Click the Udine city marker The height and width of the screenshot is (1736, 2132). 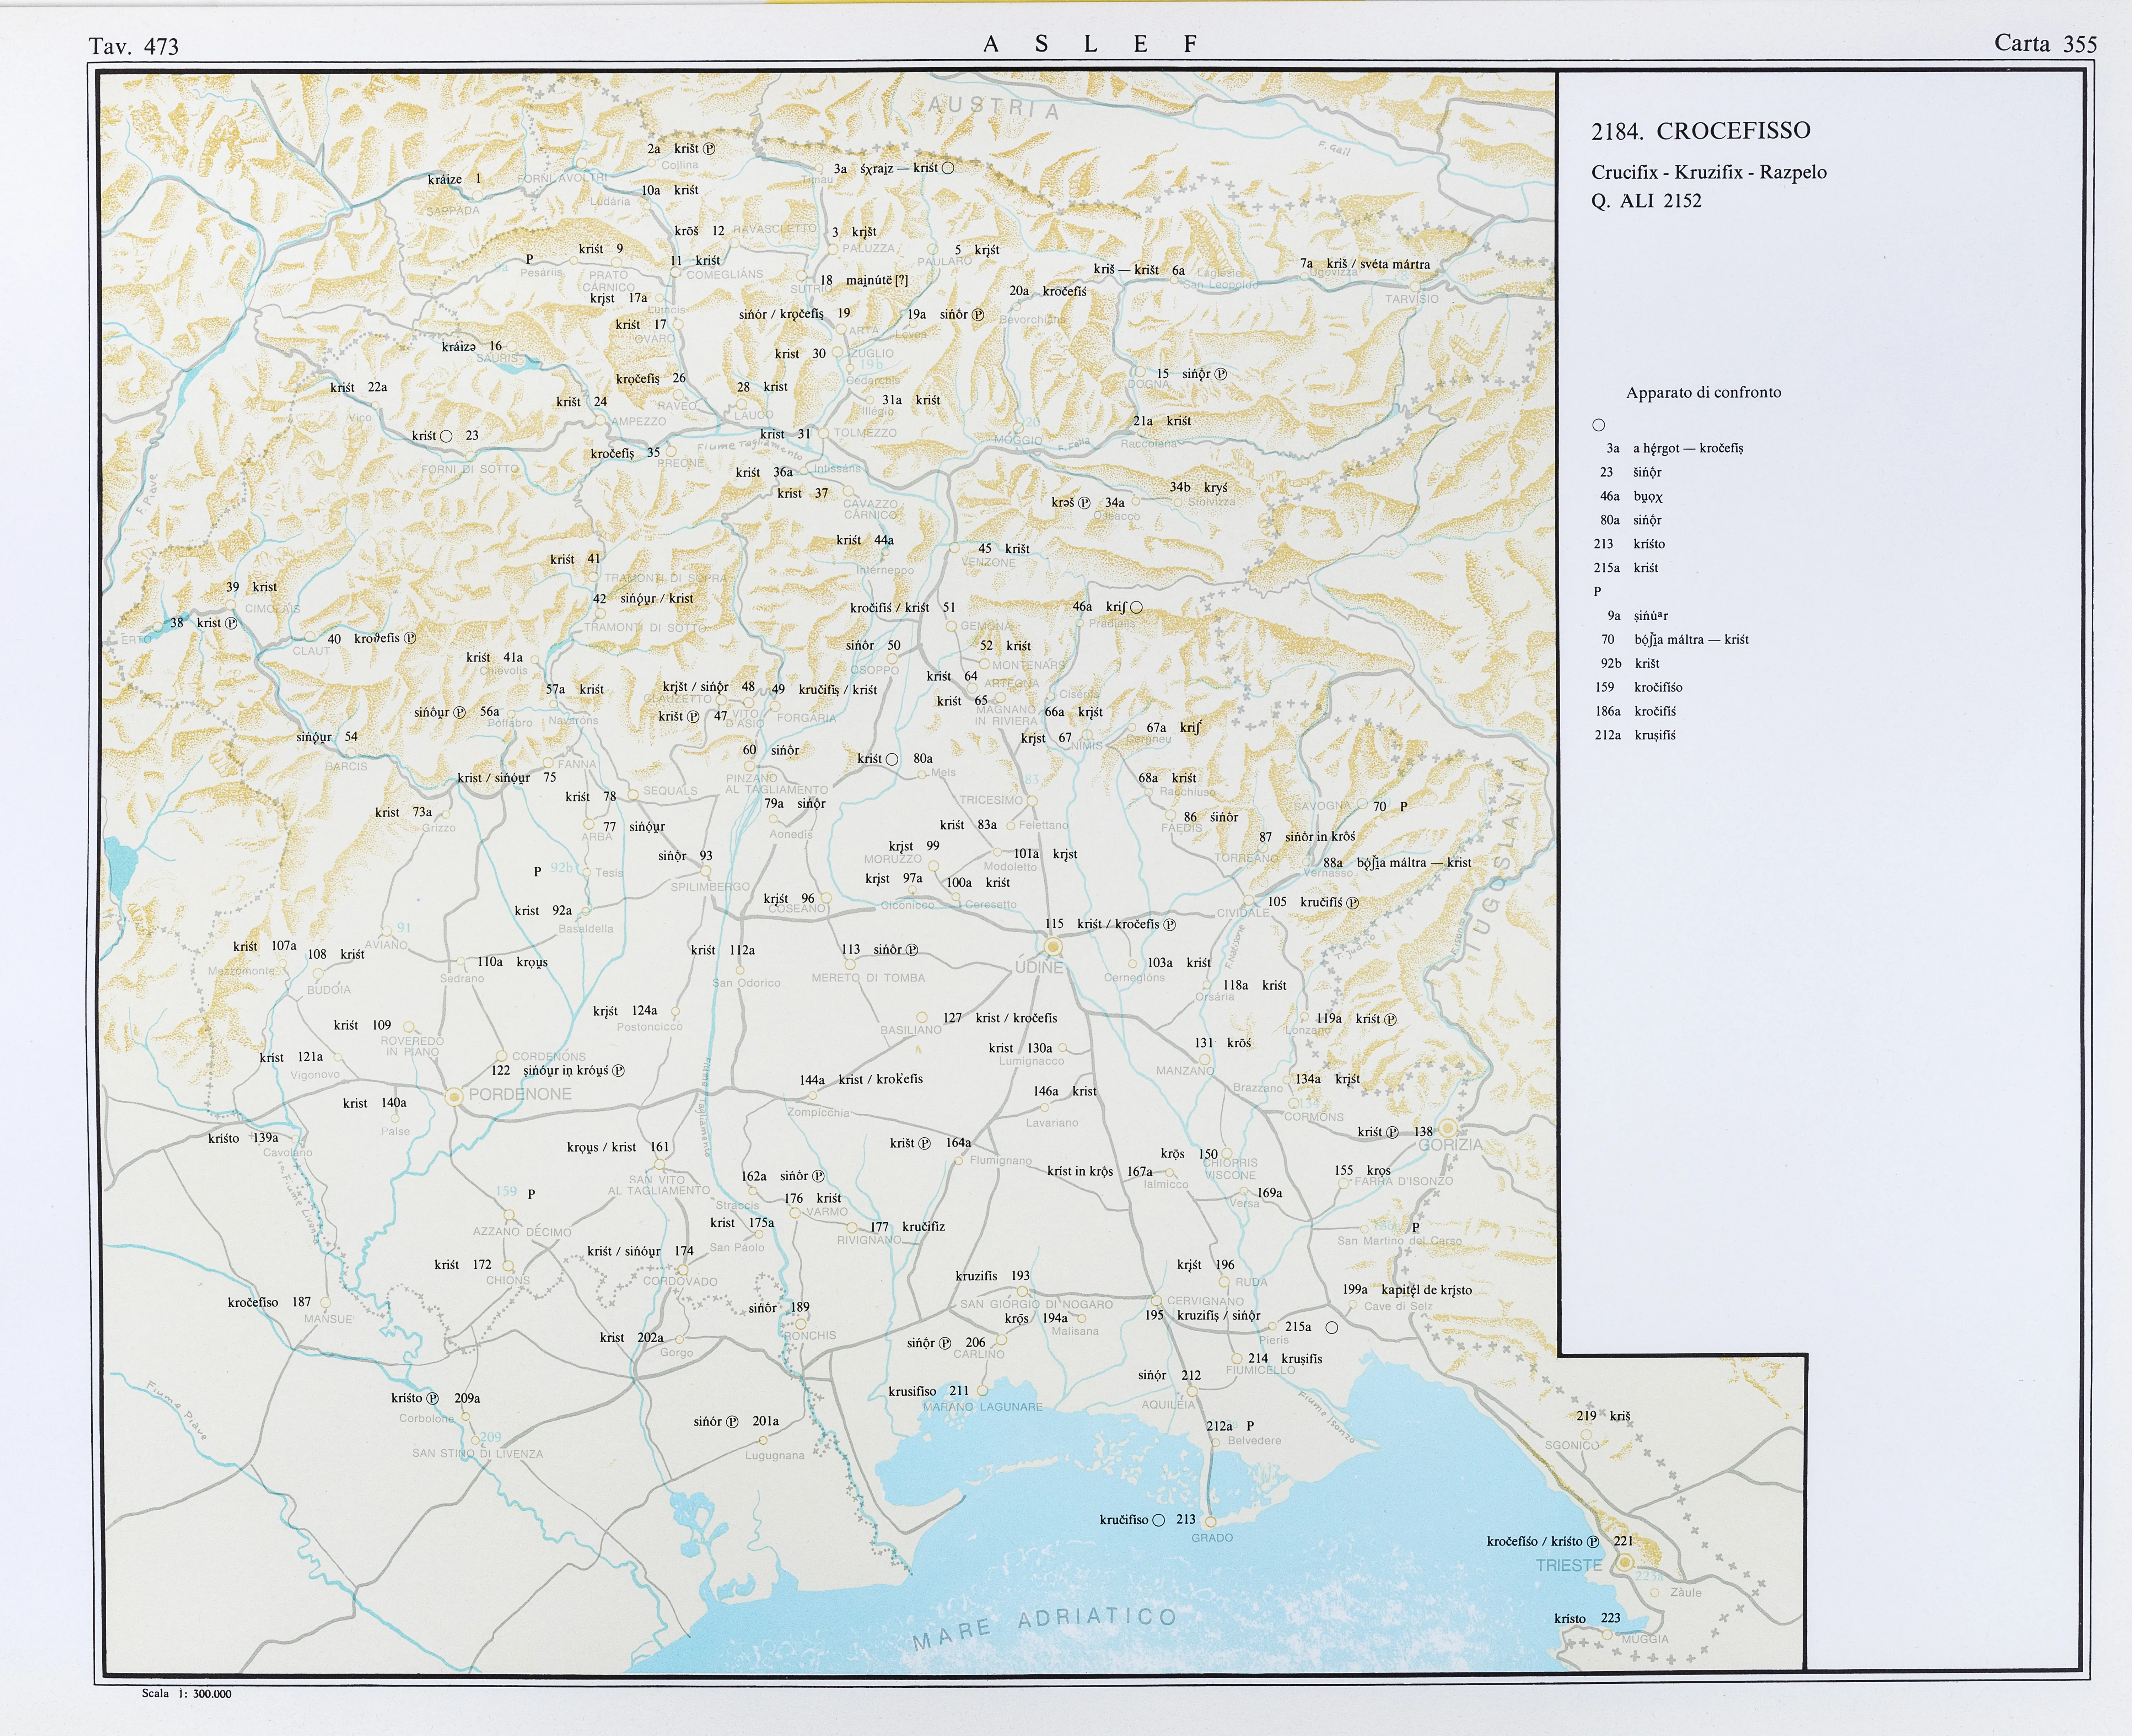(1052, 946)
